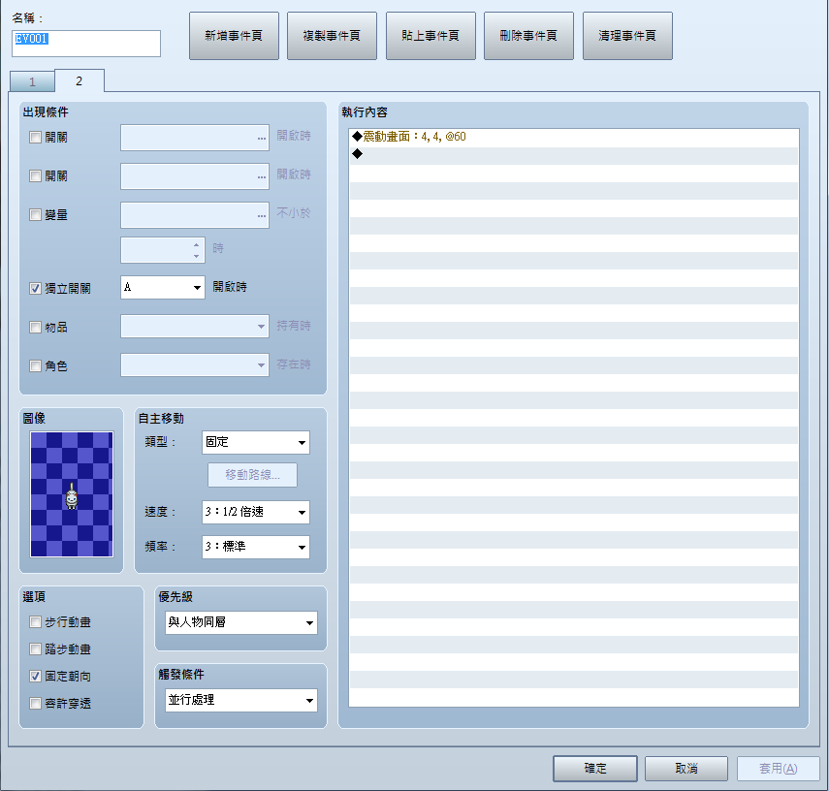
Task: Open the 獨立開關 A dropdown
Action: coord(163,288)
